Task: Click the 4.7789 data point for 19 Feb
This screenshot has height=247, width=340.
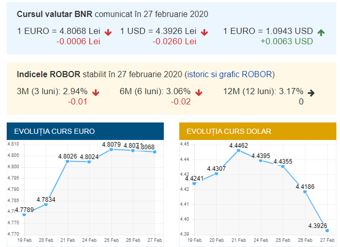Action: (24, 215)
